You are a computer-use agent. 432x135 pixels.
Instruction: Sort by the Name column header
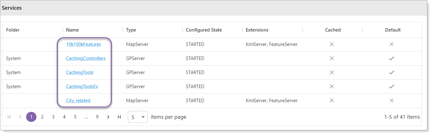(73, 30)
